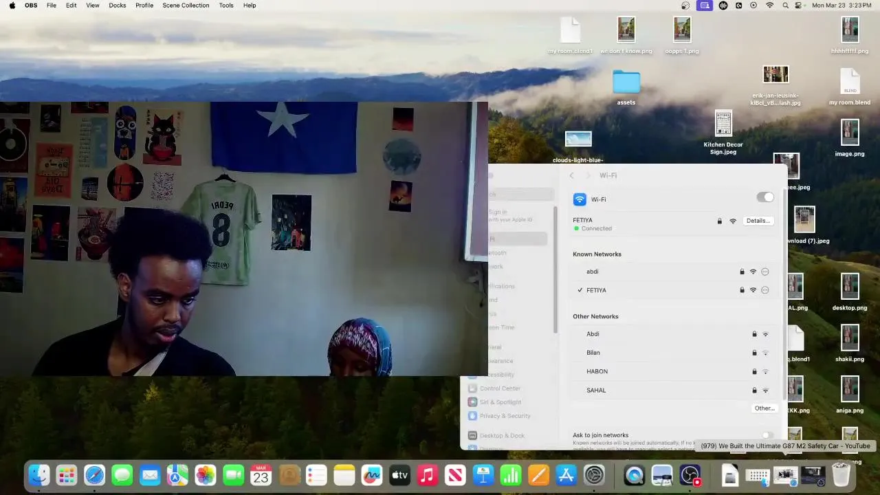Enable the Ask to join networks toggle
The width and height of the screenshot is (880, 495).
[x=767, y=435]
